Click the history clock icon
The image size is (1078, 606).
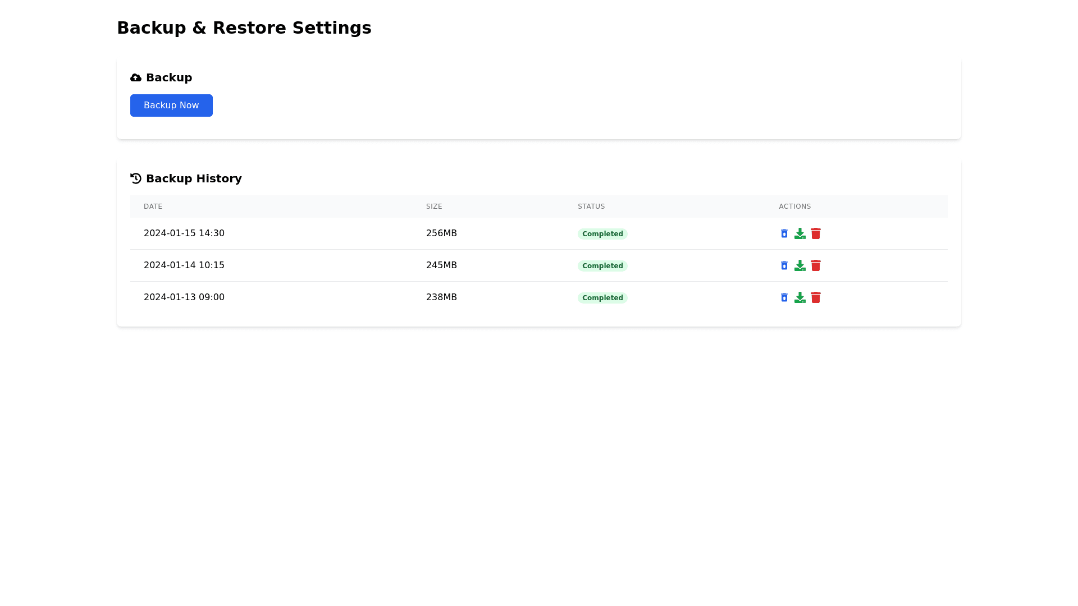click(136, 178)
